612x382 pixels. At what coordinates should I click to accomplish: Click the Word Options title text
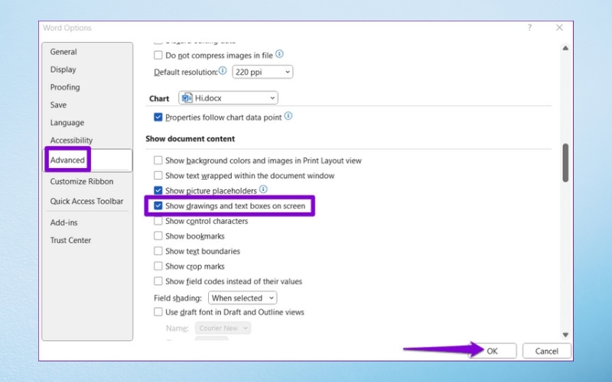67,28
